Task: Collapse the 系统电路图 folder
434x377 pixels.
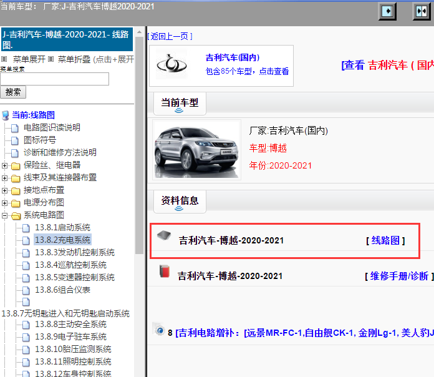Action: [x=4, y=215]
